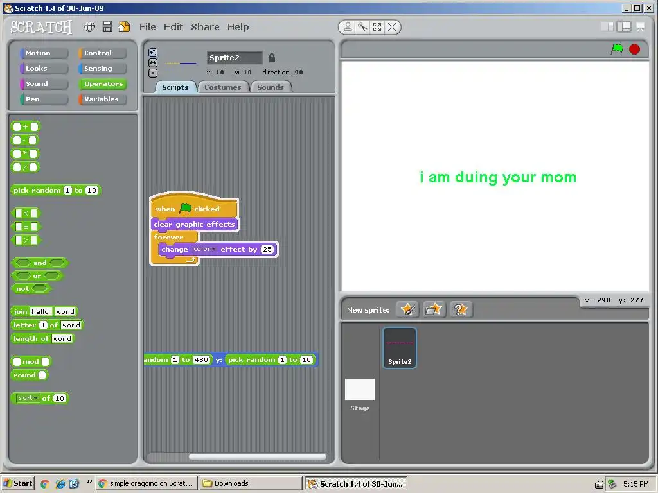Click the pick random 1 to 10 palette block

coord(56,190)
